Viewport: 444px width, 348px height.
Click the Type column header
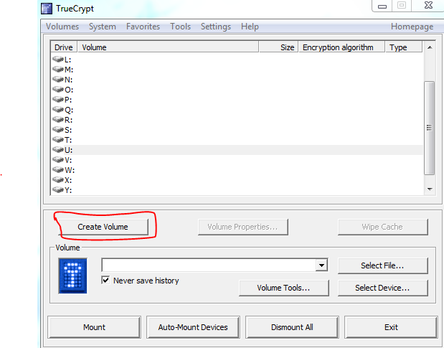[404, 47]
